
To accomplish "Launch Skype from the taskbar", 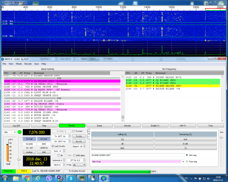I will (71, 178).
